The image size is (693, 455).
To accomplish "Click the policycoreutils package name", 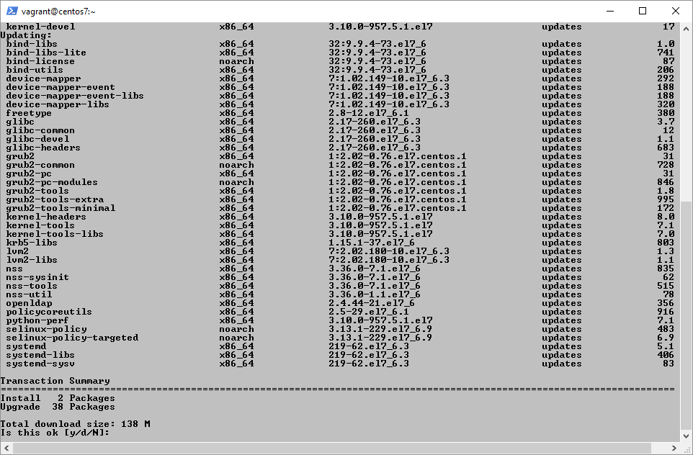I will (x=49, y=312).
